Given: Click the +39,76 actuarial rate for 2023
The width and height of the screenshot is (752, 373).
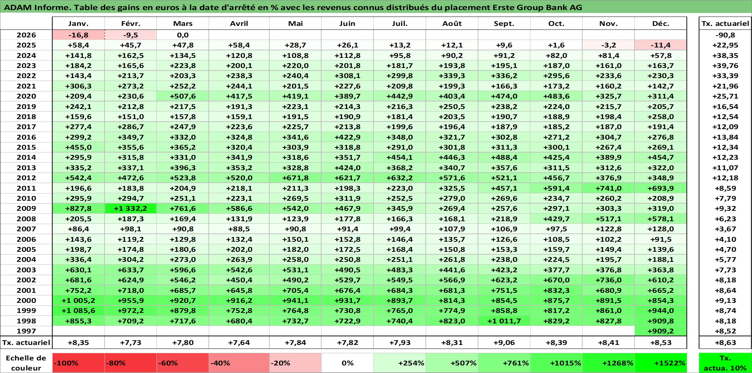Looking at the screenshot, I should coord(725,65).
